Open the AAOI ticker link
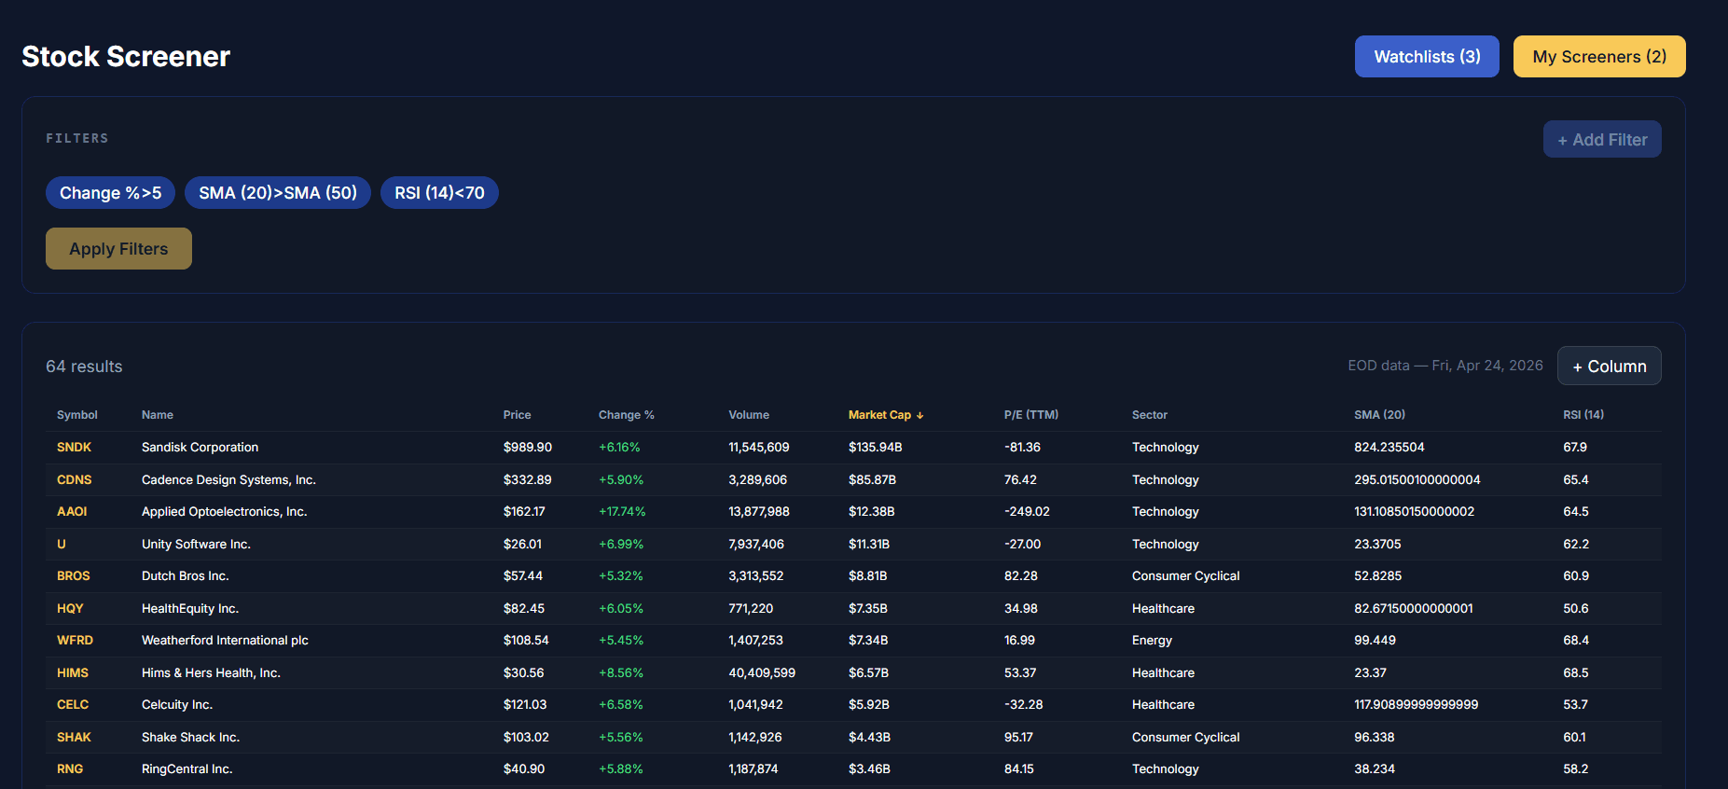Screen dimensions: 1728x789 72,512
